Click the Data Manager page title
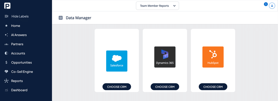 pyautogui.click(x=78, y=18)
